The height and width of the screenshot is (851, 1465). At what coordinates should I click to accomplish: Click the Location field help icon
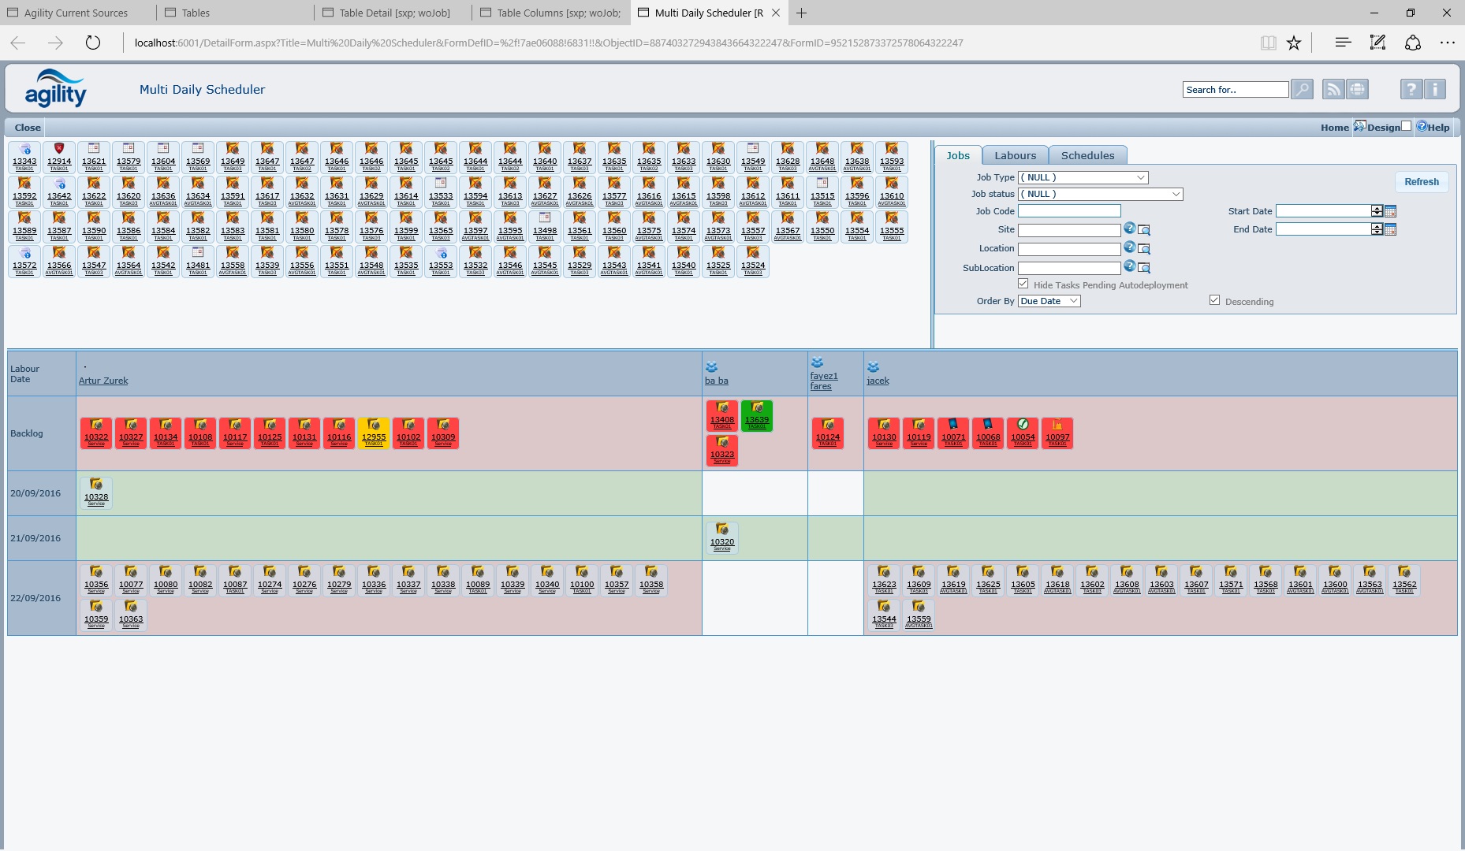1129,247
